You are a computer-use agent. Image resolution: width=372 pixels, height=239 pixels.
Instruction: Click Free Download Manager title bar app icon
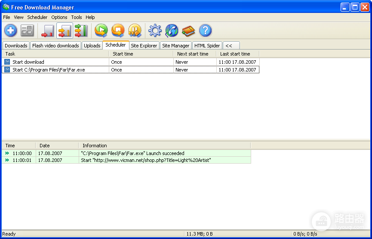[x=6, y=7]
